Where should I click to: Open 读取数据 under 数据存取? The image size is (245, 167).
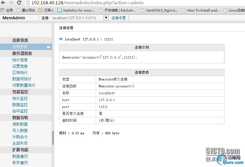coord(20,124)
